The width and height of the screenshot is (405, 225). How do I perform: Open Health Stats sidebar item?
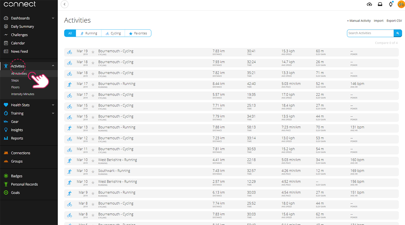point(20,105)
